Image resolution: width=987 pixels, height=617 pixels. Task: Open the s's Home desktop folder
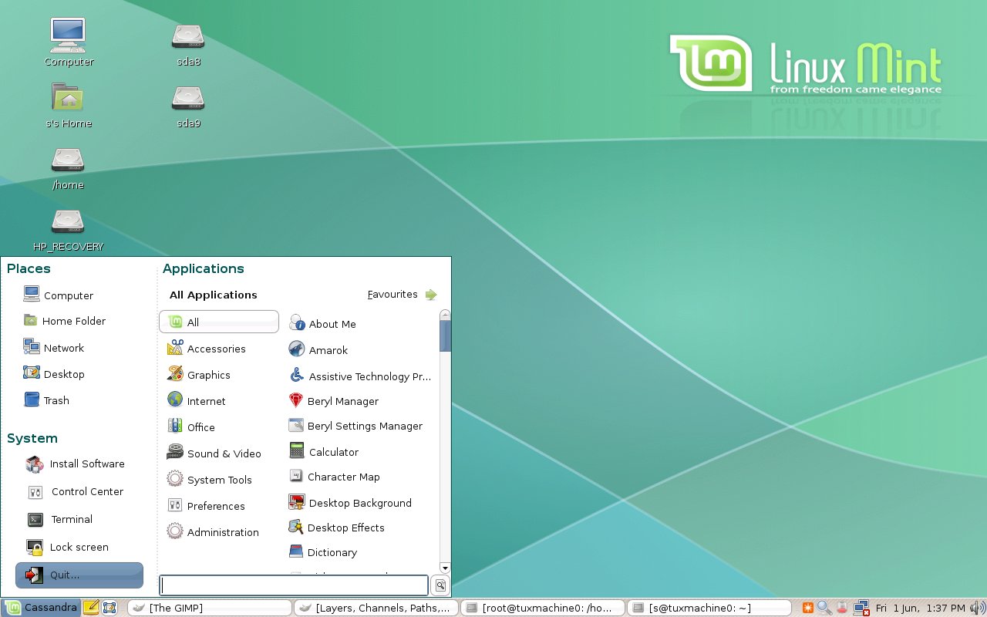(69, 104)
